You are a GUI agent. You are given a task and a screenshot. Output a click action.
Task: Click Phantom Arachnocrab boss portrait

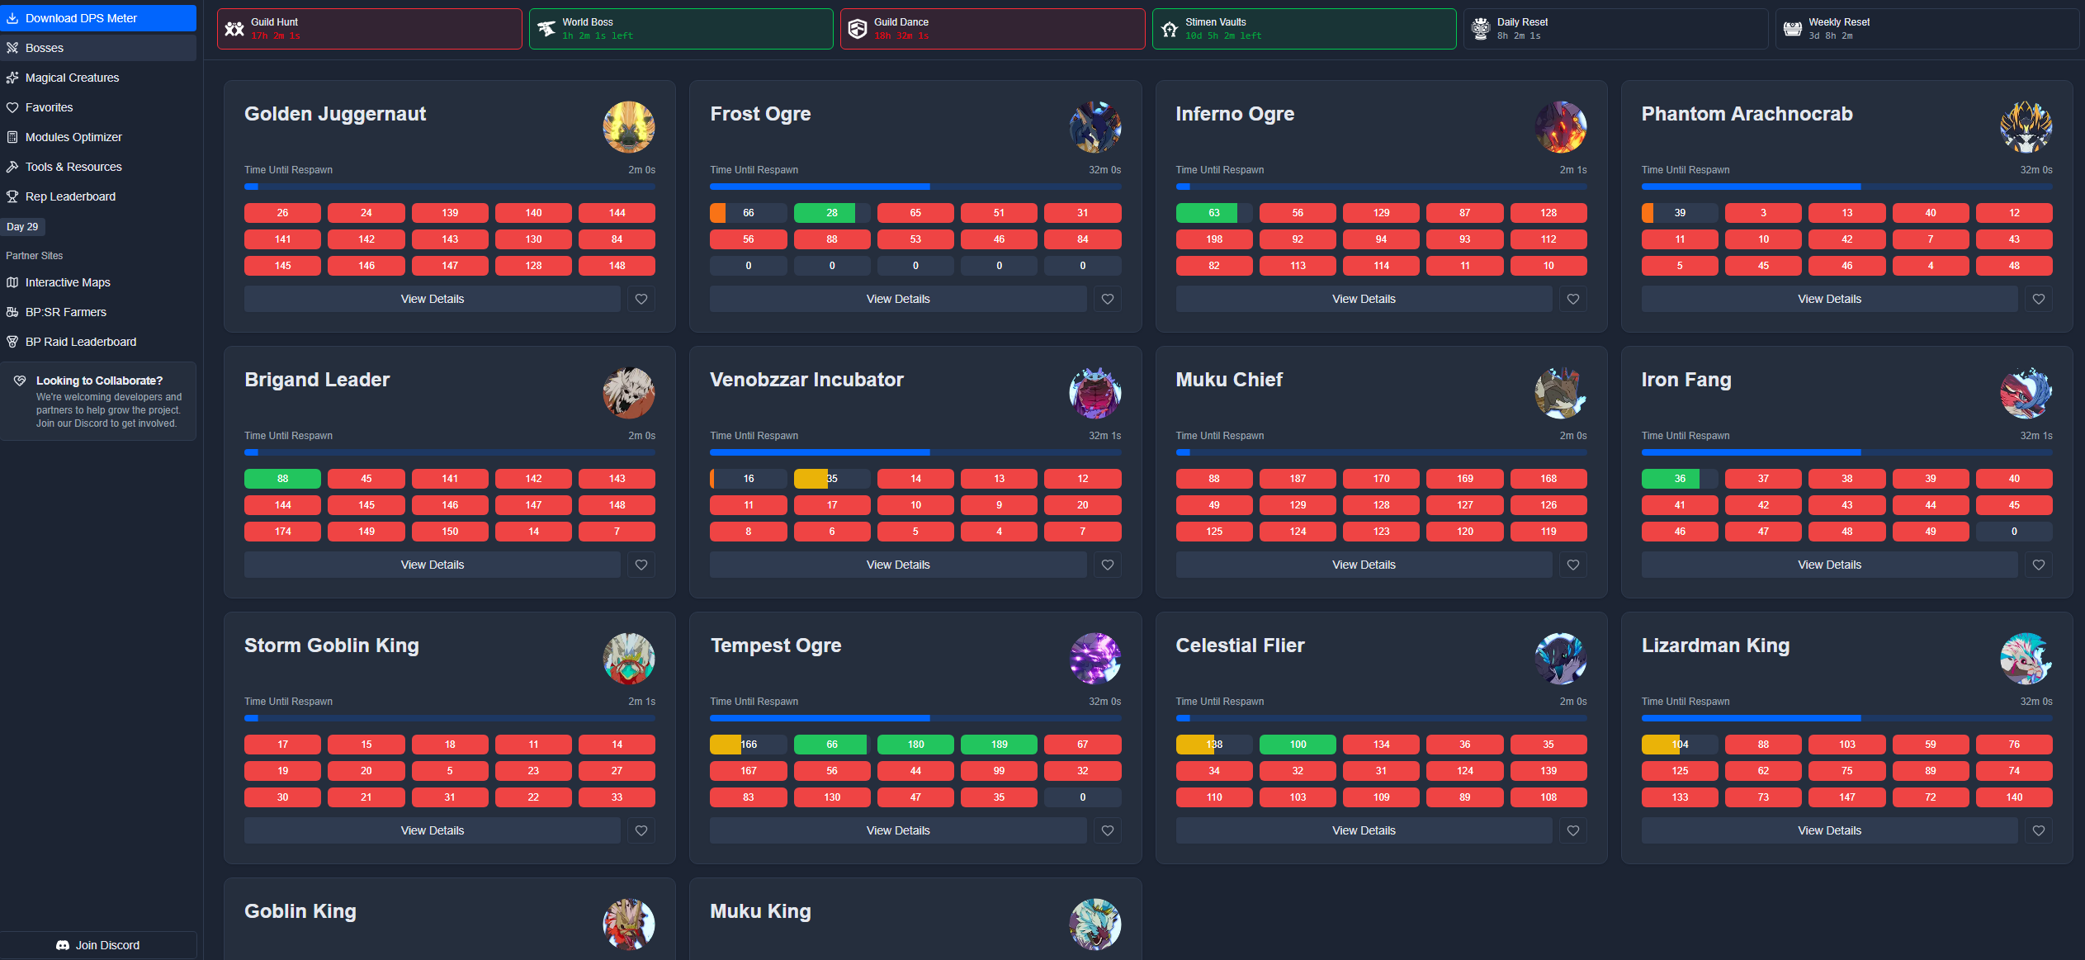pyautogui.click(x=2026, y=127)
